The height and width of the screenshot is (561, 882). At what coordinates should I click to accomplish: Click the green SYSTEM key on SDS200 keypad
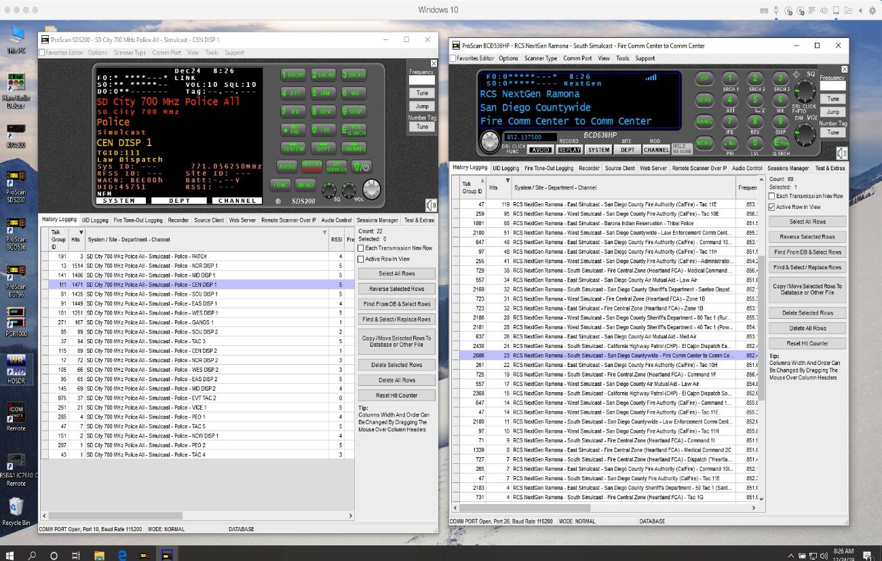[293, 147]
